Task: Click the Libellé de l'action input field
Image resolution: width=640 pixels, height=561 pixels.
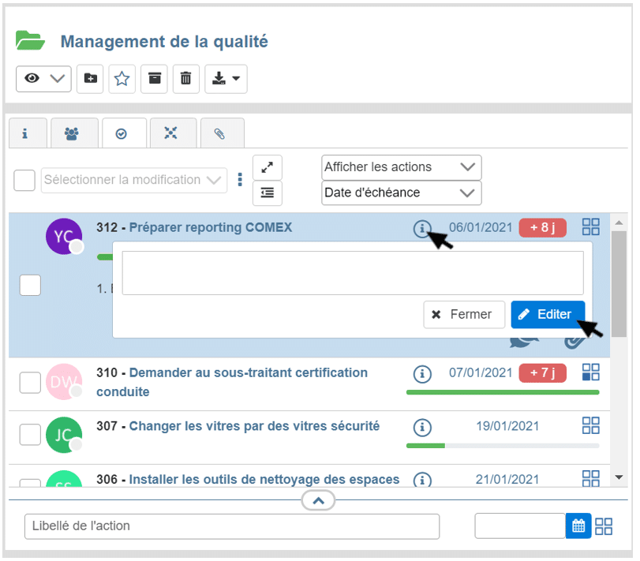Action: [x=232, y=526]
